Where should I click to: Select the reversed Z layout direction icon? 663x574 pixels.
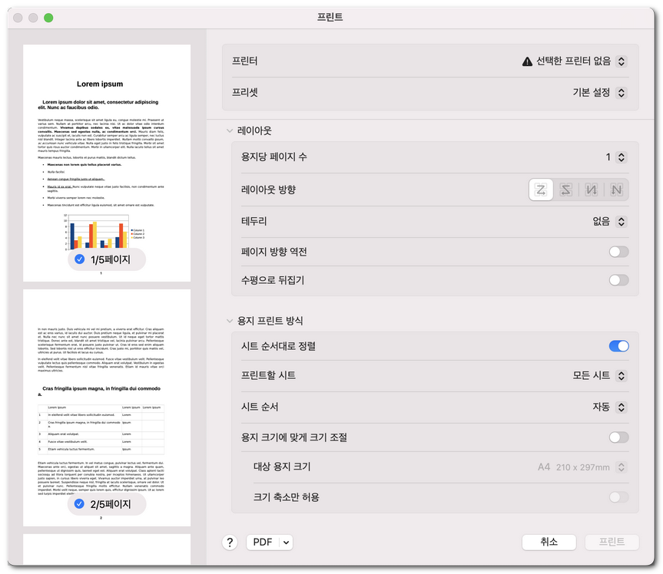click(565, 189)
